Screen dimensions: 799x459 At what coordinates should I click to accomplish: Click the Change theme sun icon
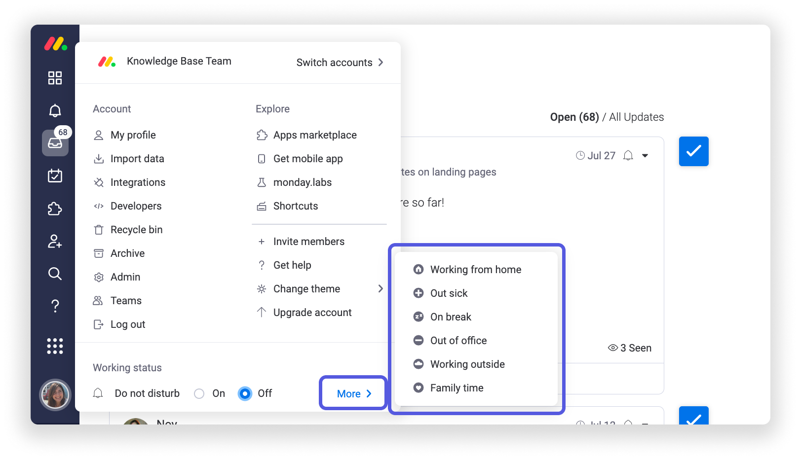(x=262, y=289)
